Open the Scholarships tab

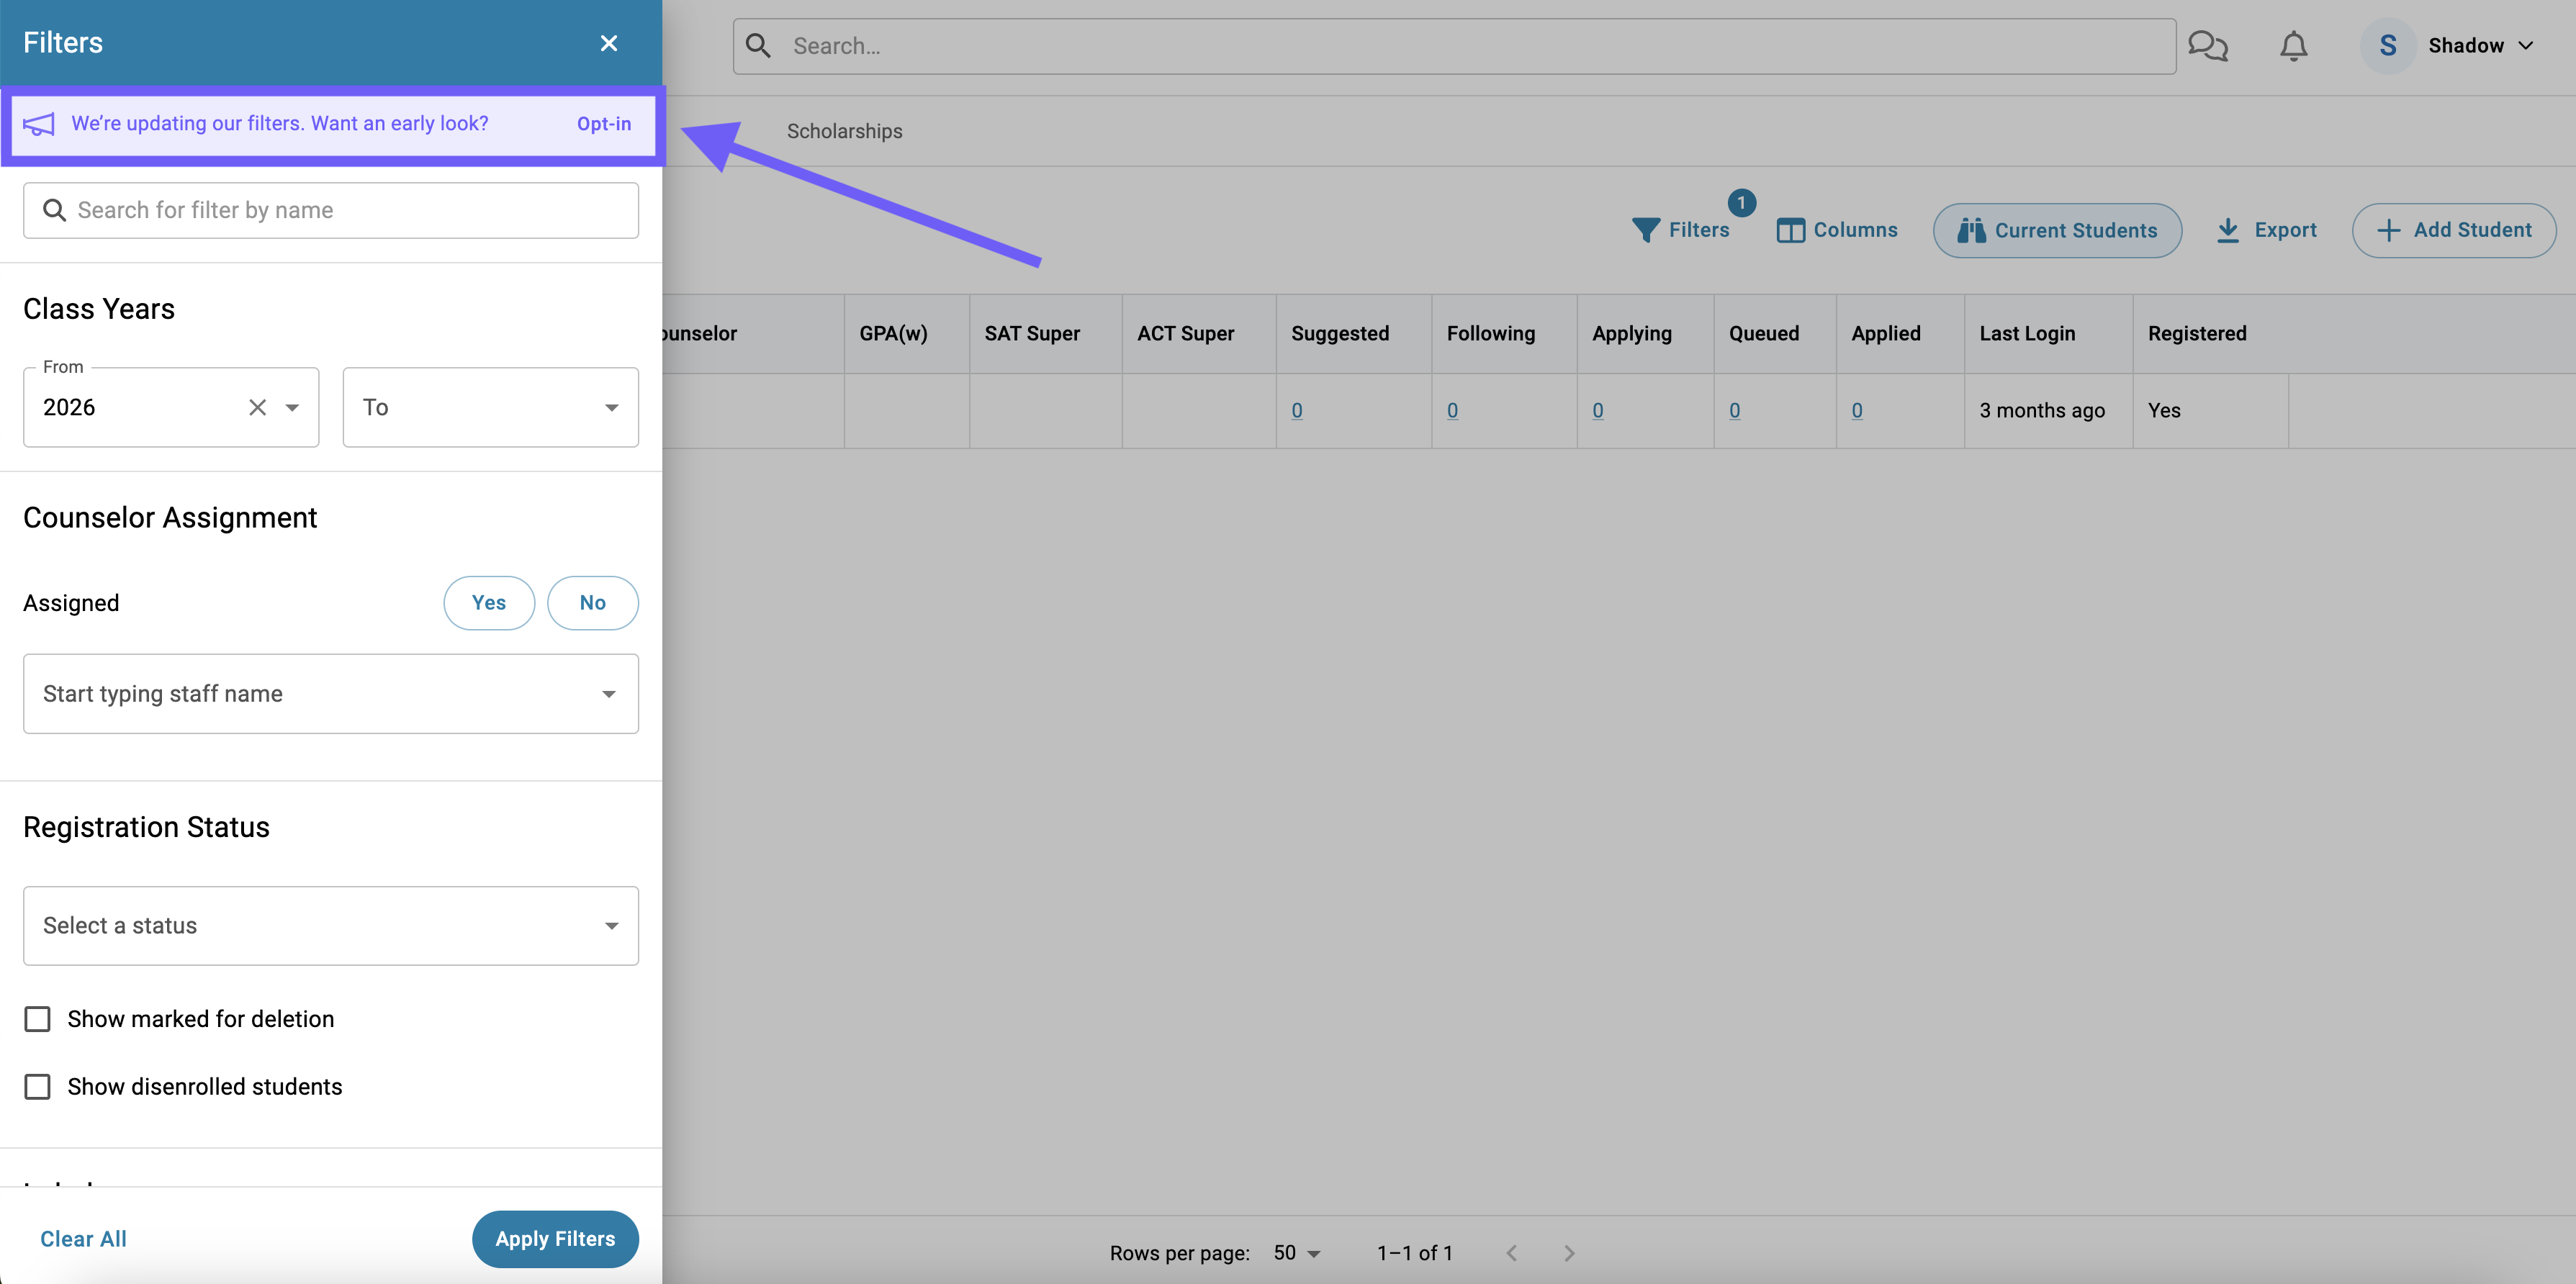[846, 130]
